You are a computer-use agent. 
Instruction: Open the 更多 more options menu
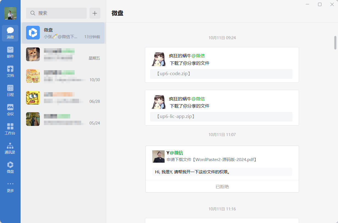(10, 187)
